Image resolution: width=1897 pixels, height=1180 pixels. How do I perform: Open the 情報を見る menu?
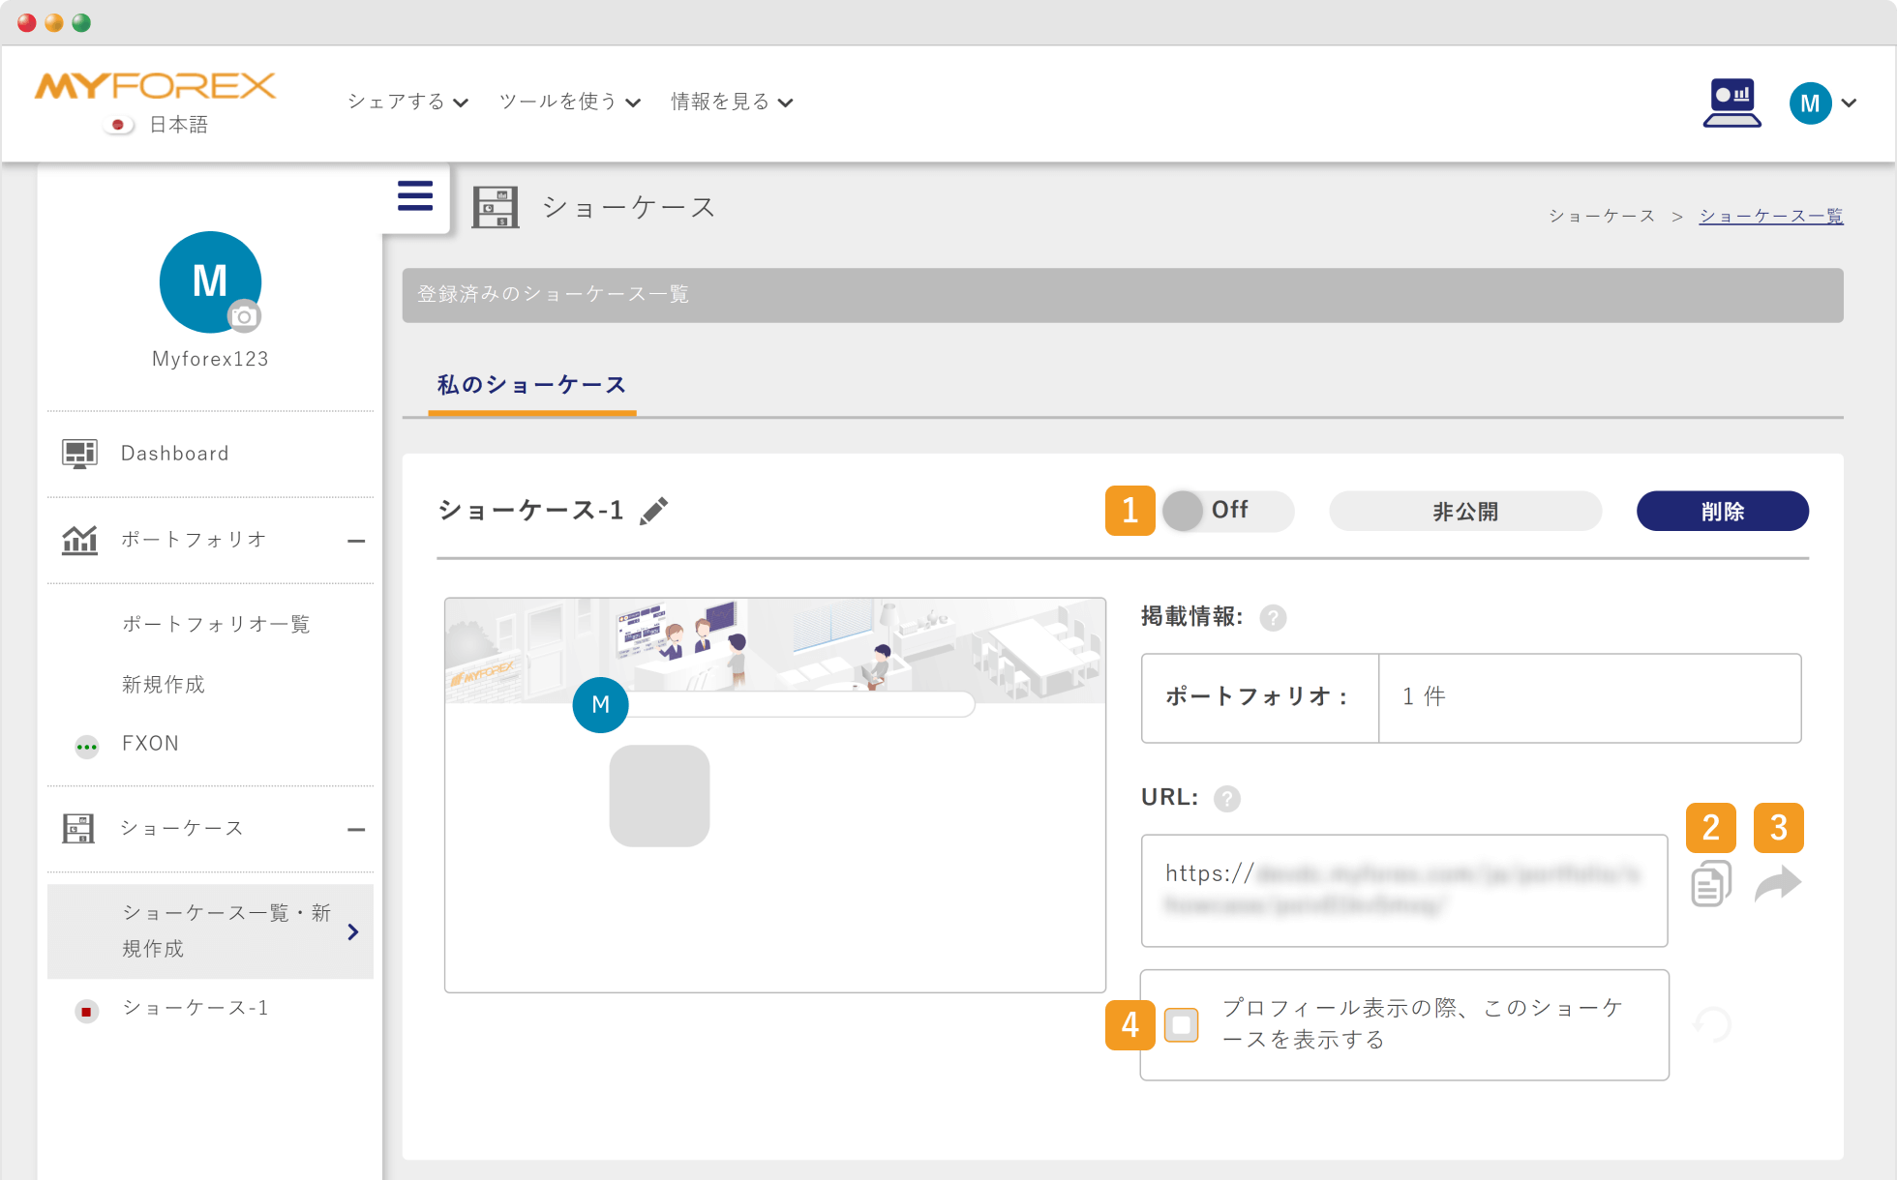(731, 101)
